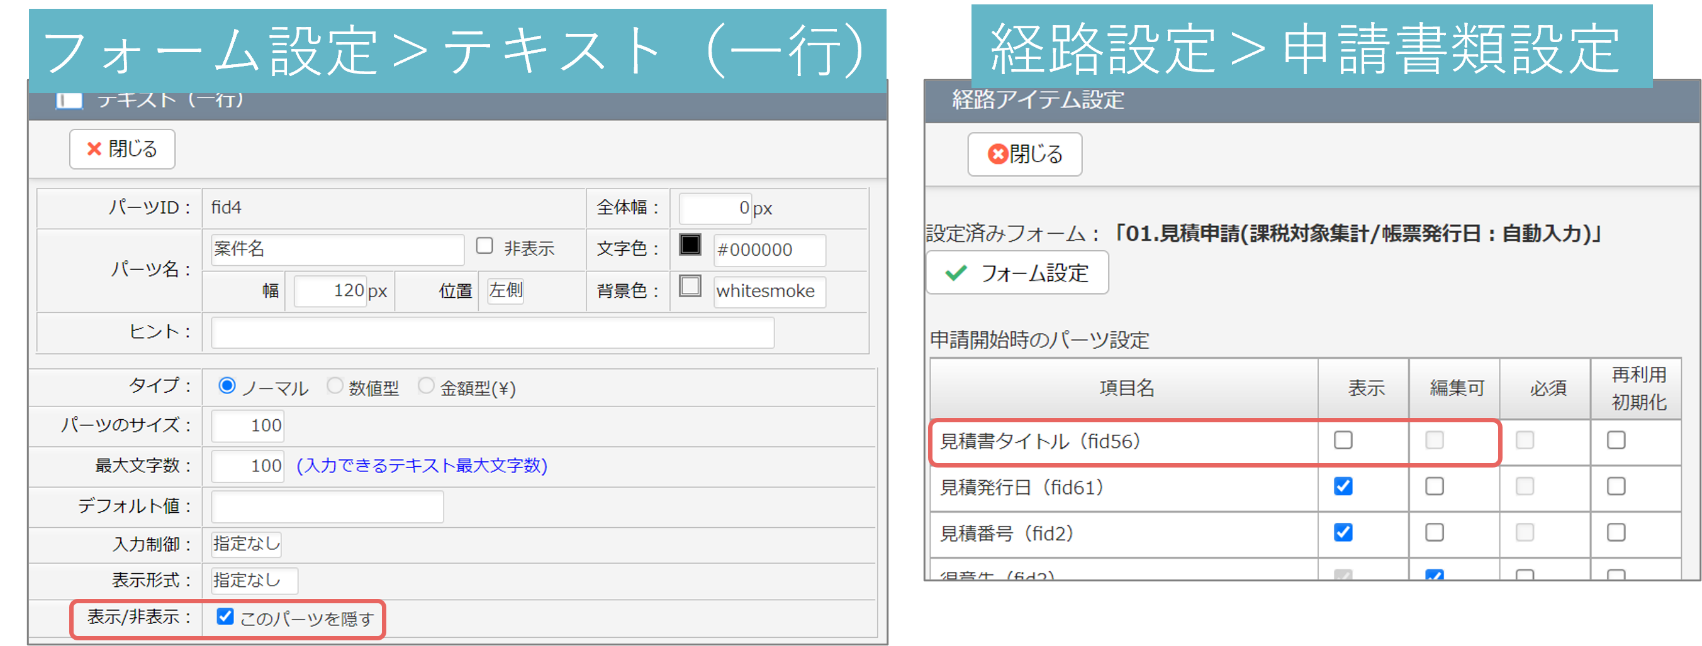Open the 位置 dropdown showing 左側

(505, 291)
